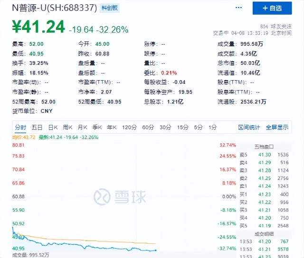Select the 15分 interval tab
This screenshot has height=258, width=304.
click(x=182, y=128)
